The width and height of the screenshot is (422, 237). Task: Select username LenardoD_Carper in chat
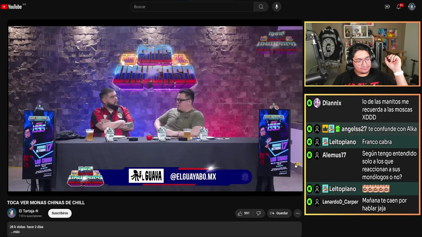(x=340, y=202)
